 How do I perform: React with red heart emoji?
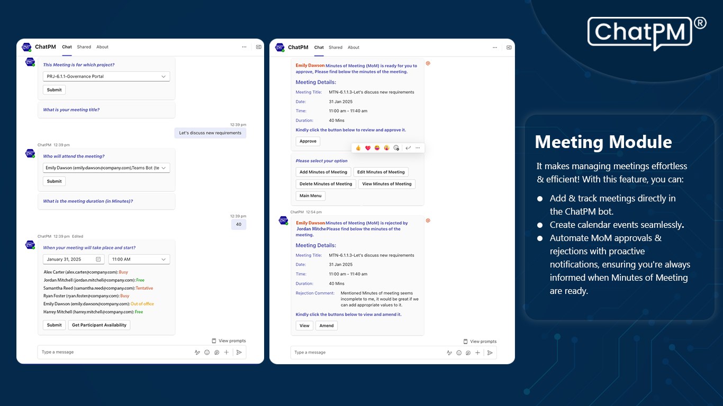pos(368,148)
